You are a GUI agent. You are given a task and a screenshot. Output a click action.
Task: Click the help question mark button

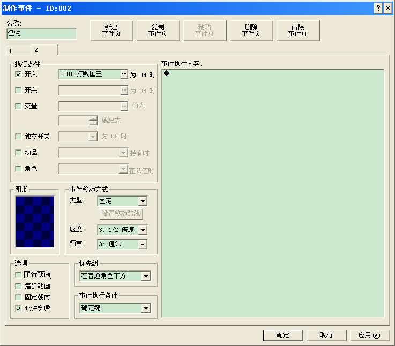378,9
